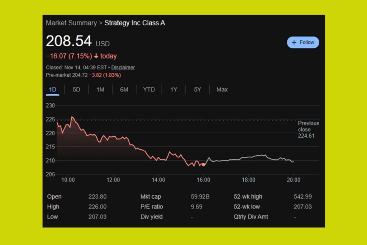Select the 1Y time range
Image resolution: width=367 pixels, height=245 pixels.
click(173, 89)
